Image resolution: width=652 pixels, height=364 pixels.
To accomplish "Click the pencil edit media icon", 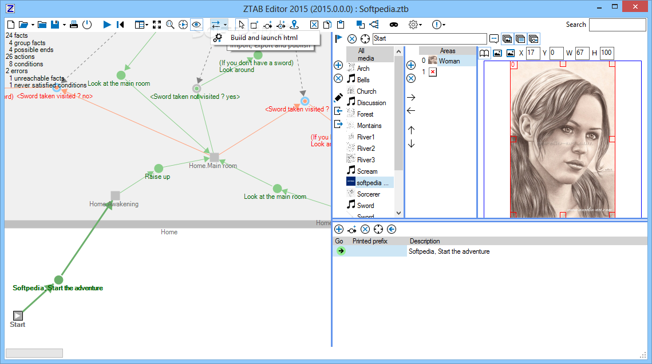I will [x=338, y=98].
